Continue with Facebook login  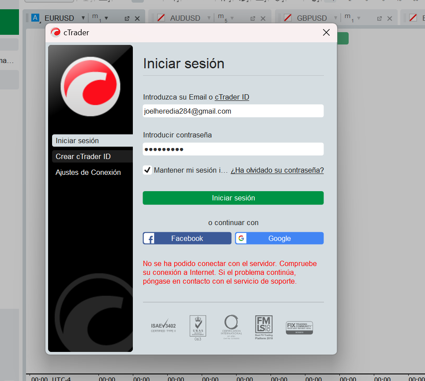pos(187,238)
